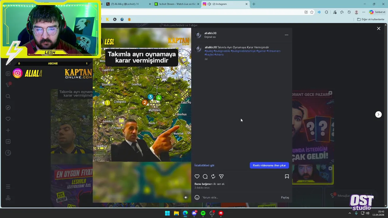Open the emoji picker in comment box
Screen dimensions: 388x218
click(x=197, y=197)
